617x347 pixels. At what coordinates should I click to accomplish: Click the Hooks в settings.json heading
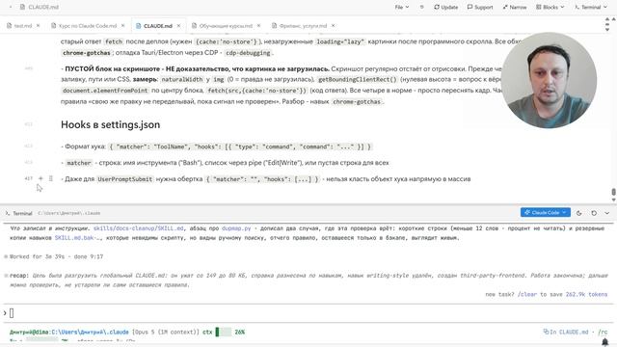tap(110, 124)
